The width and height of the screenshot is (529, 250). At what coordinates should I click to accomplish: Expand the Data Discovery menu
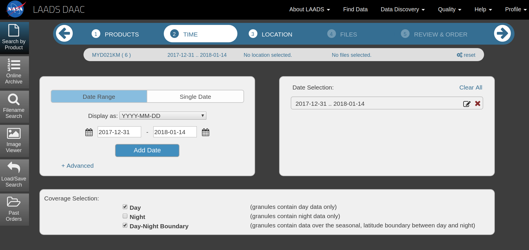coord(403,9)
